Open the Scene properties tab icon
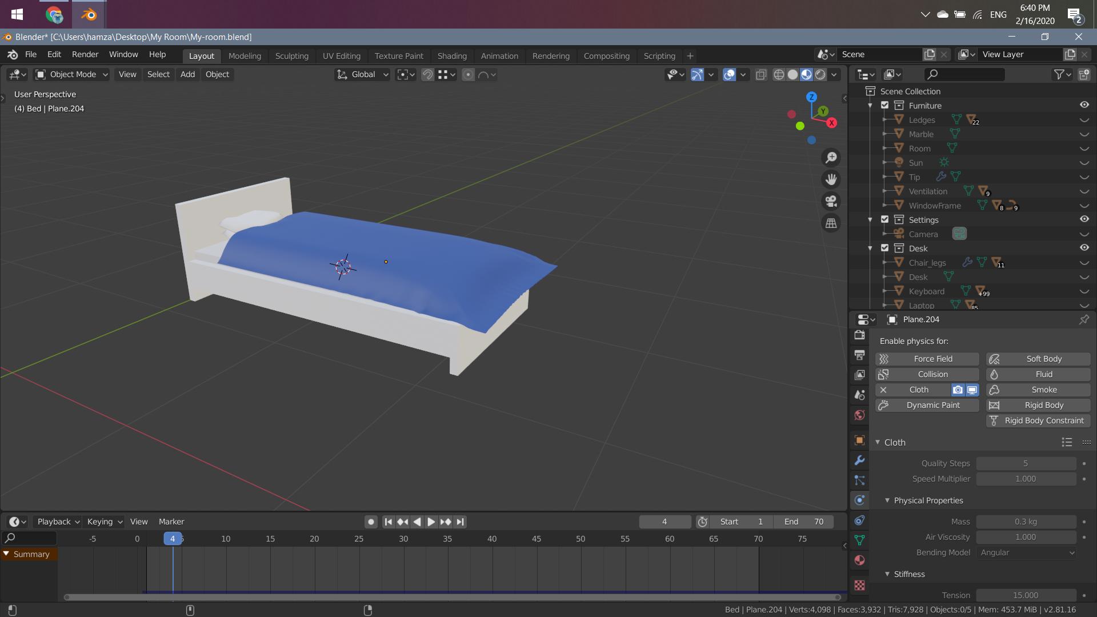 click(859, 395)
